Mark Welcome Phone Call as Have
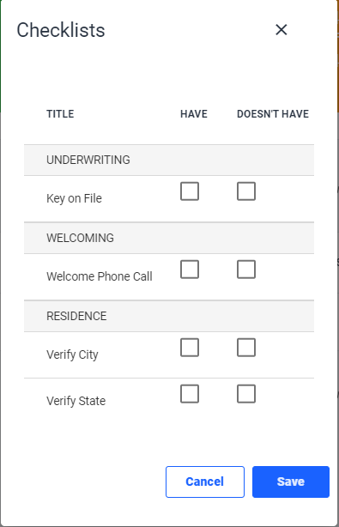 [x=190, y=270]
